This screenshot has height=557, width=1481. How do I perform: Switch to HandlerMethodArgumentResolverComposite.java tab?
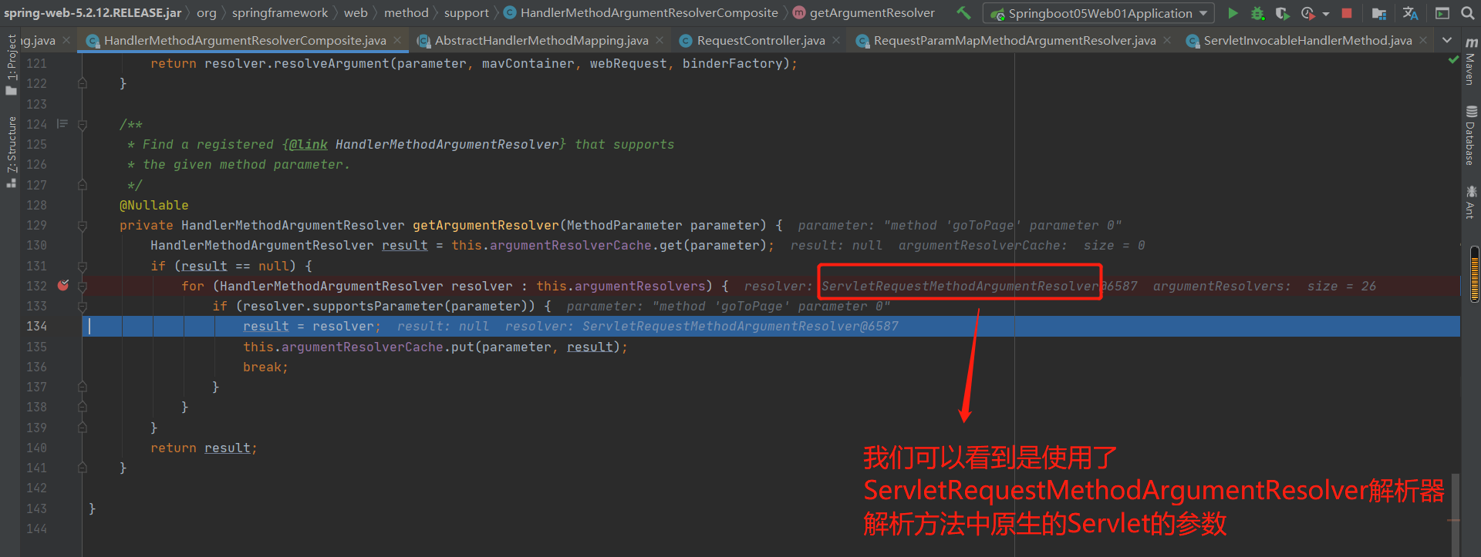tap(245, 41)
